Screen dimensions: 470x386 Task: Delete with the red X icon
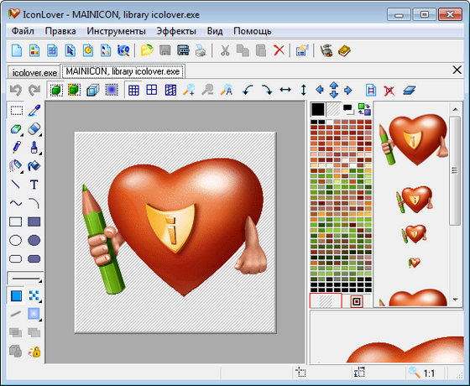pyautogui.click(x=279, y=50)
